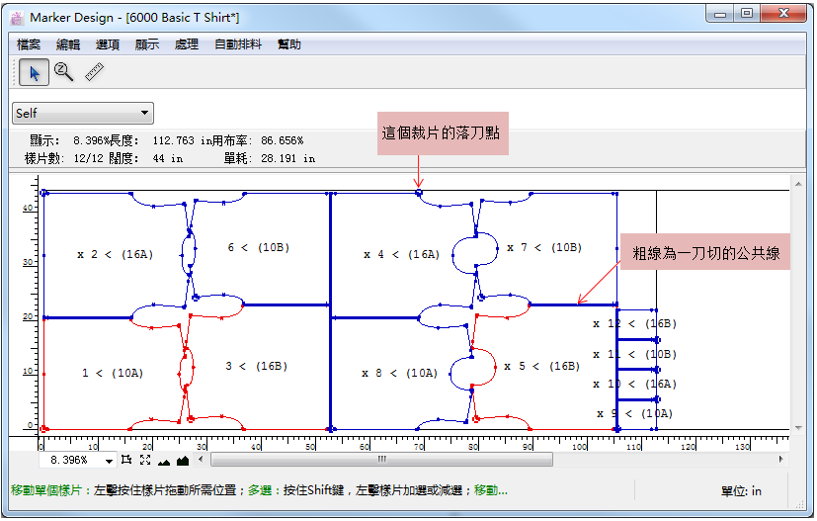This screenshot has width=817, height=521.
Task: Click the horizontal scrollbar thumb
Action: click(x=381, y=460)
